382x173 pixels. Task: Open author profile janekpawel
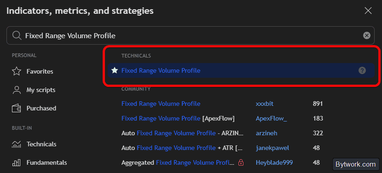272,148
